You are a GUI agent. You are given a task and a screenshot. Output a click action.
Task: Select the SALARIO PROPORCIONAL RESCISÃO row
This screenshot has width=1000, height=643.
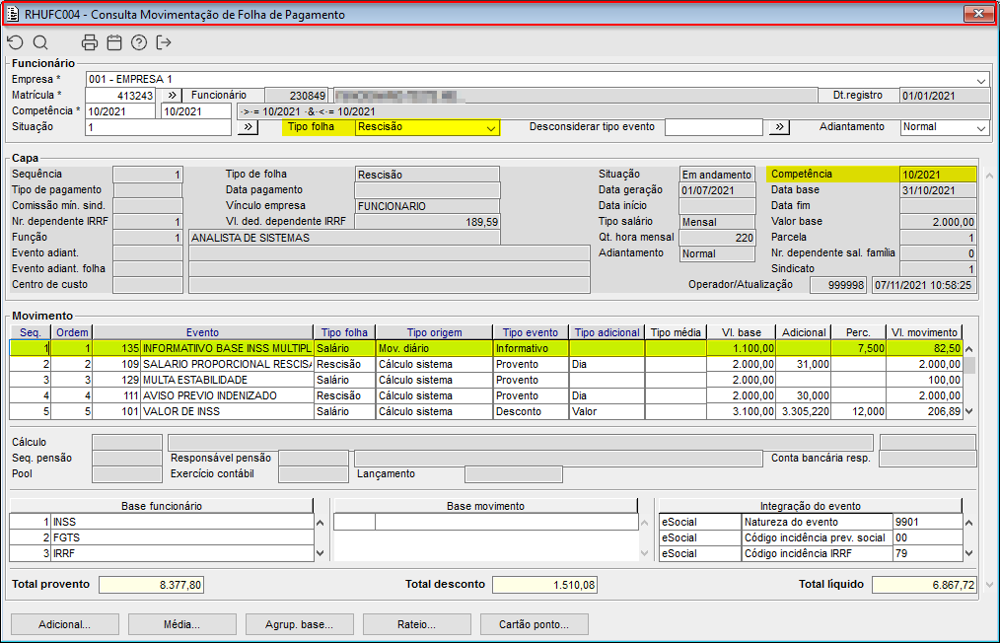coord(226,364)
